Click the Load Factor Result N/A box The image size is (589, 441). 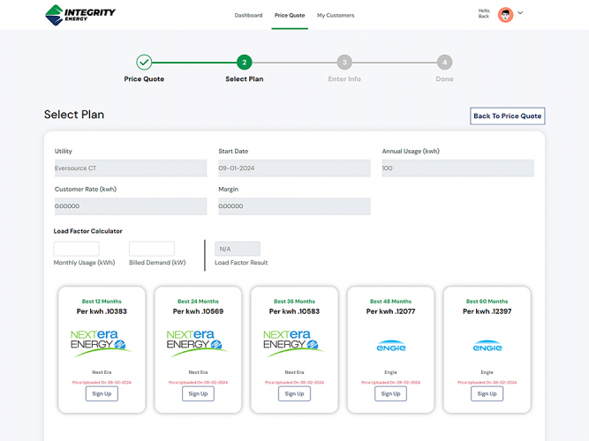pos(238,249)
